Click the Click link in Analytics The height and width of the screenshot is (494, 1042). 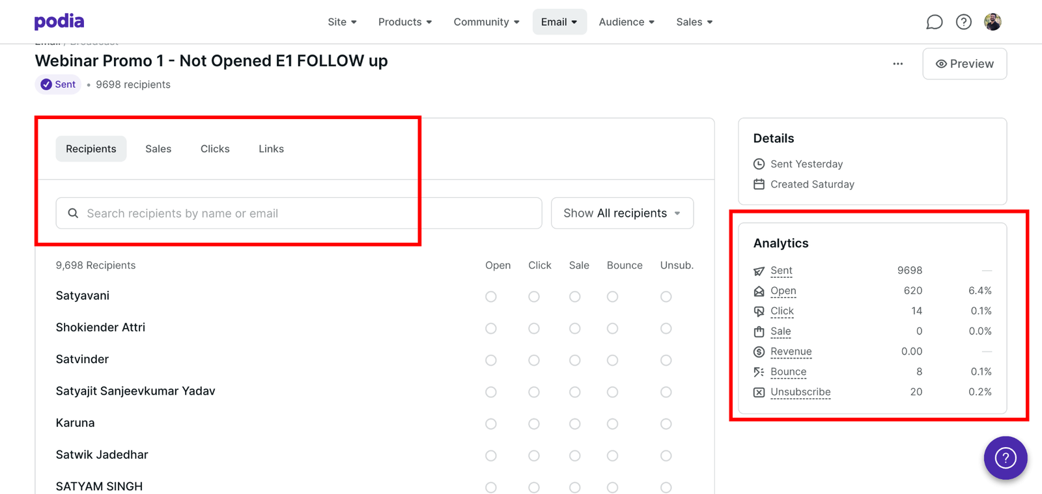782,311
